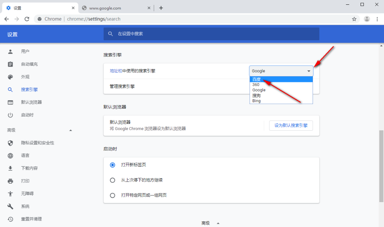Choose 百度 from the dropdown list

[281, 79]
